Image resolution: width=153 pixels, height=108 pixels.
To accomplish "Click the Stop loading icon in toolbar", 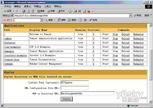I will (x=24, y=11).
